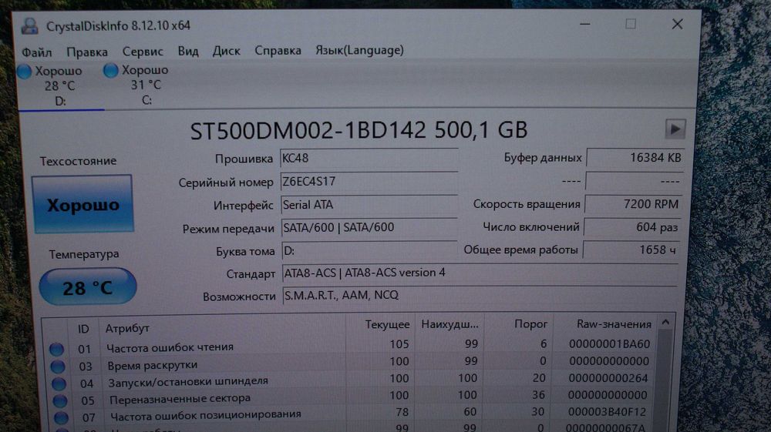Click the status circle for attribute 05
Screen dimensions: 771x432
(x=60, y=400)
